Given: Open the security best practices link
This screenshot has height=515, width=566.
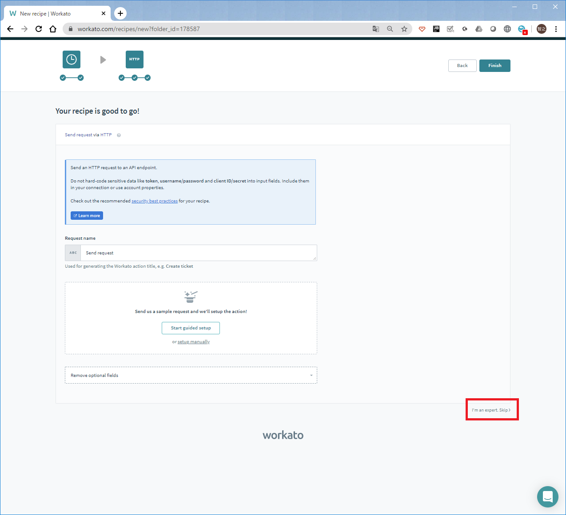Looking at the screenshot, I should (155, 201).
